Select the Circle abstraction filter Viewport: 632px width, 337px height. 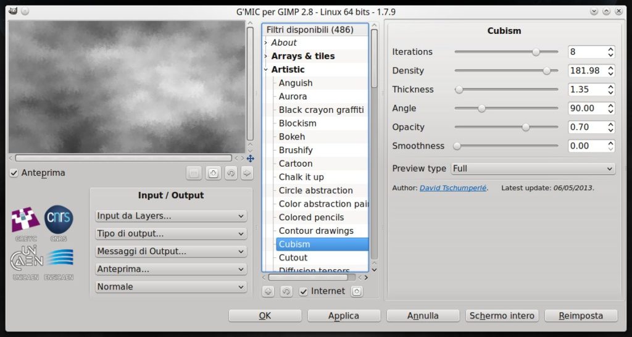point(315,190)
